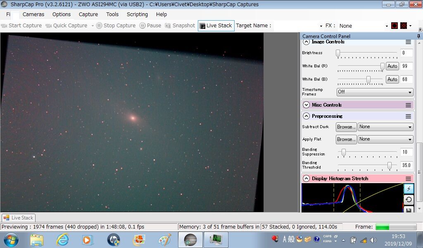The height and width of the screenshot is (248, 423).
Task: Open the Tools menu
Action: pyautogui.click(x=112, y=14)
